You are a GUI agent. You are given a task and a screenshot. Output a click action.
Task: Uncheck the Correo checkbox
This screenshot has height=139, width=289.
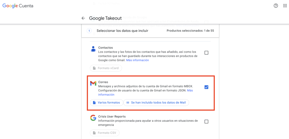point(206,87)
